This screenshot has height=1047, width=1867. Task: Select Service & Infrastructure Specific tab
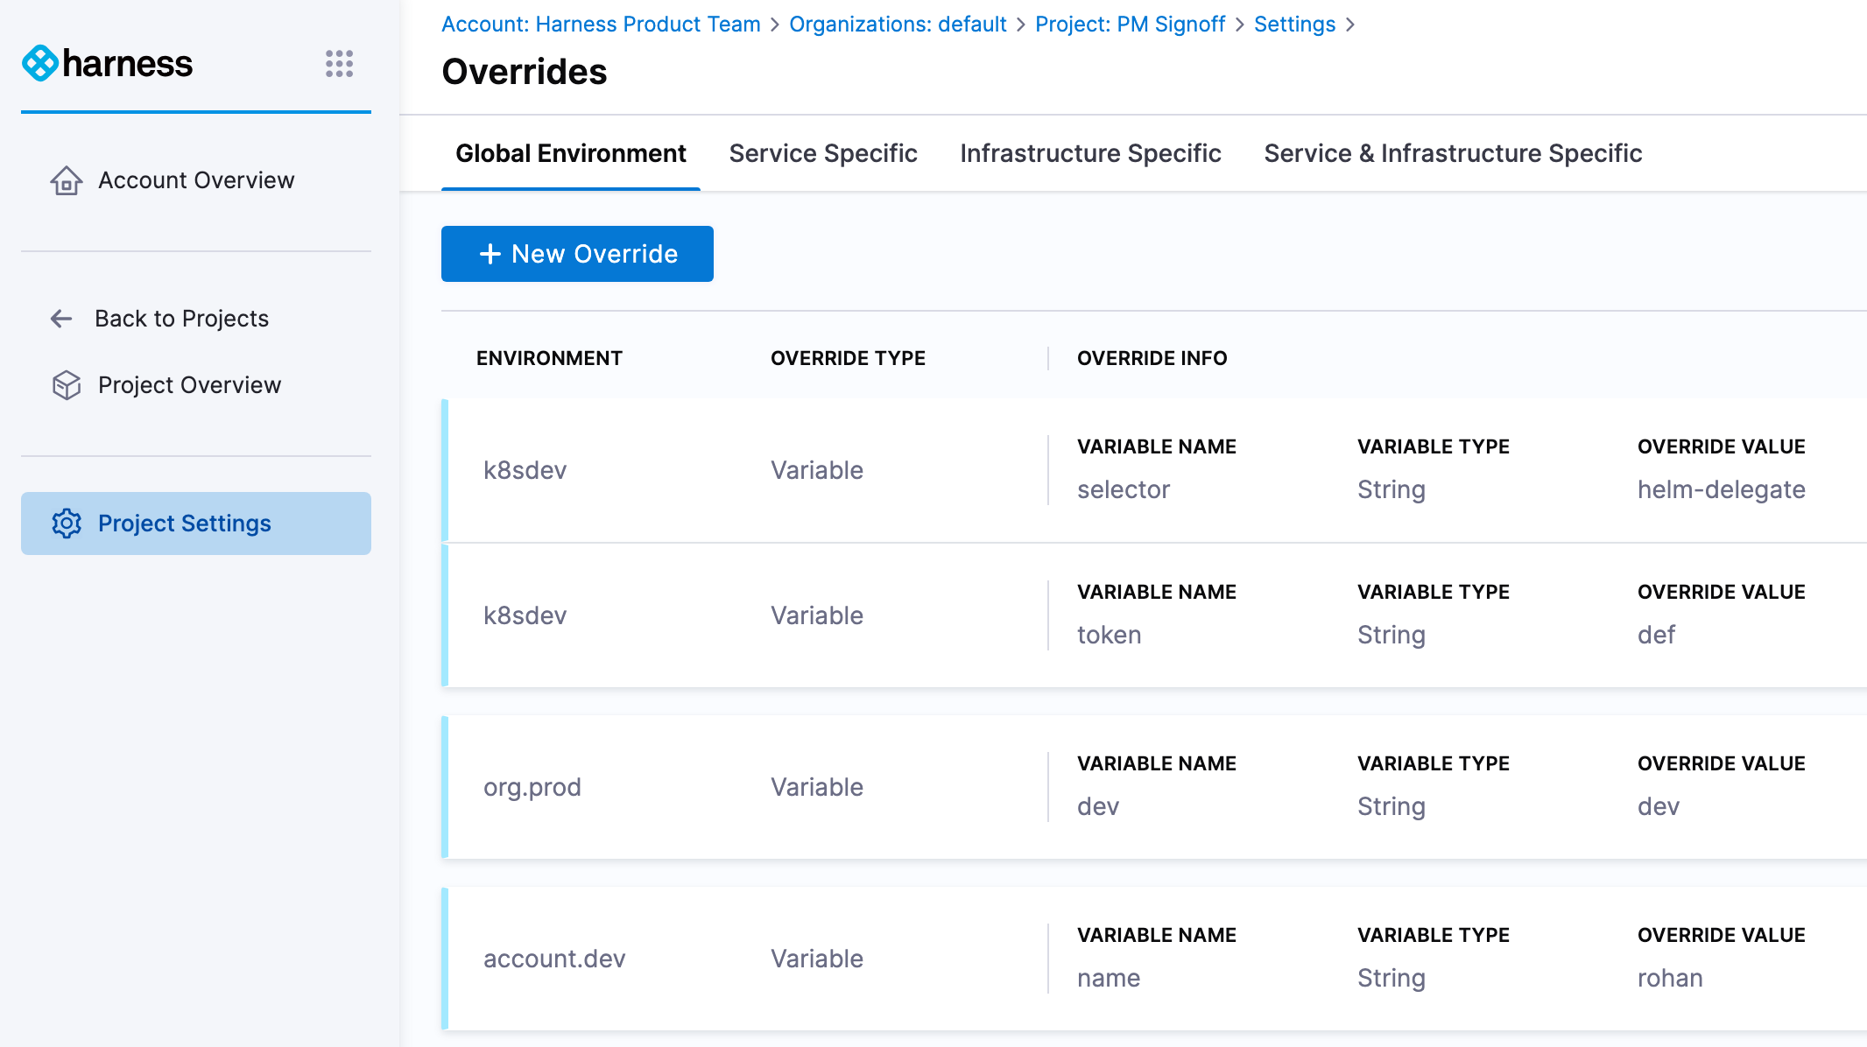pos(1453,153)
